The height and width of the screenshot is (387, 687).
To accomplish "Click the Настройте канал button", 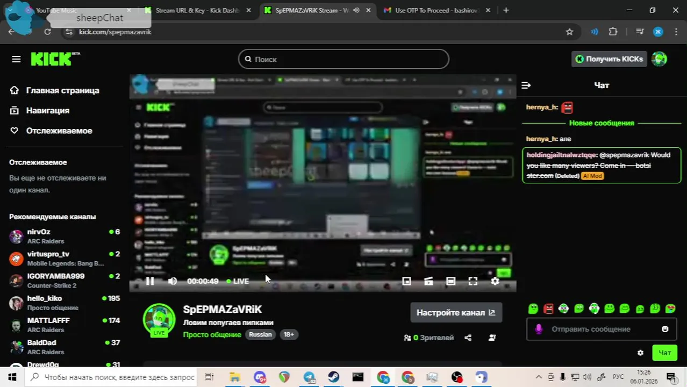I will coord(456,312).
